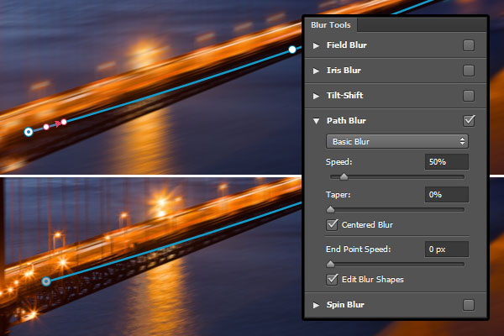The width and height of the screenshot is (504, 336).
Task: Expand the Spin Blur section
Action: [317, 305]
